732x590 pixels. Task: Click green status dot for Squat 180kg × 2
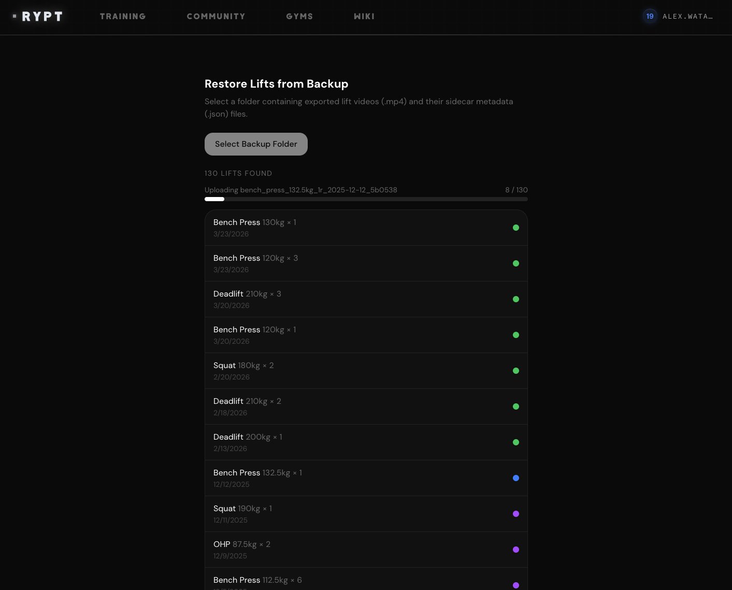tap(516, 371)
